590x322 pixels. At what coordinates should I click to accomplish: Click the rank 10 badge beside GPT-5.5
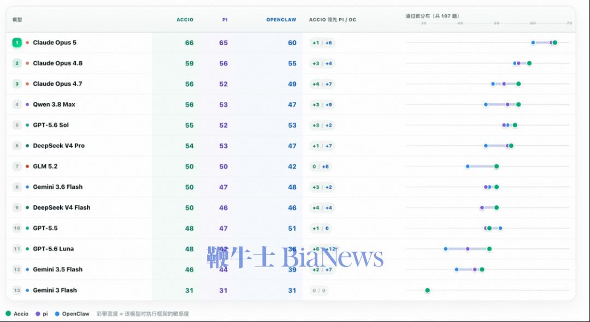pyautogui.click(x=17, y=228)
